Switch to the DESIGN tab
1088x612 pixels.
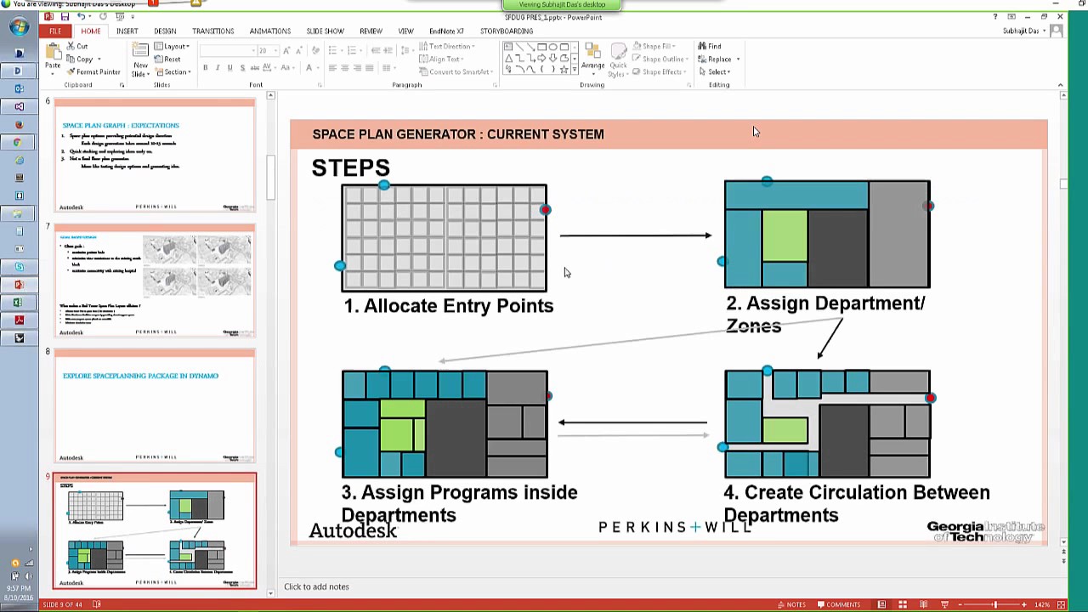pos(165,31)
